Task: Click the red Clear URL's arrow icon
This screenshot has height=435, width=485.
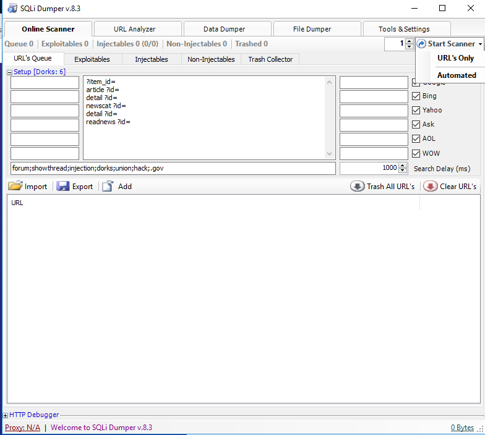Action: (431, 187)
